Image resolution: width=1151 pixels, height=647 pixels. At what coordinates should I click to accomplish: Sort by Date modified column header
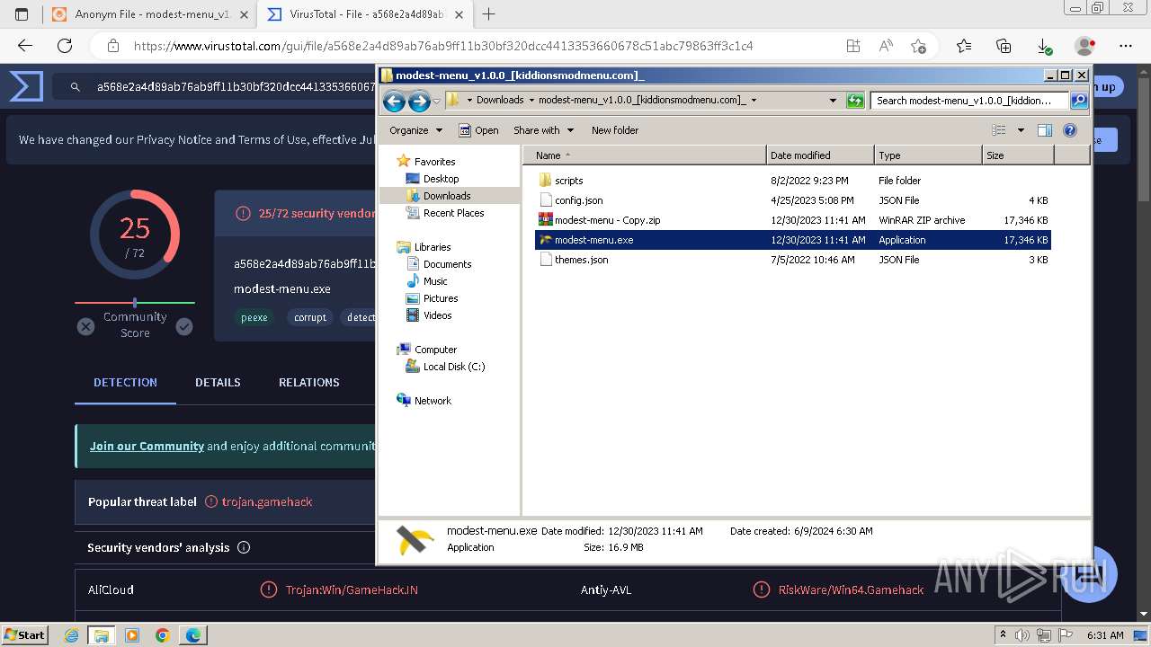[x=820, y=155]
